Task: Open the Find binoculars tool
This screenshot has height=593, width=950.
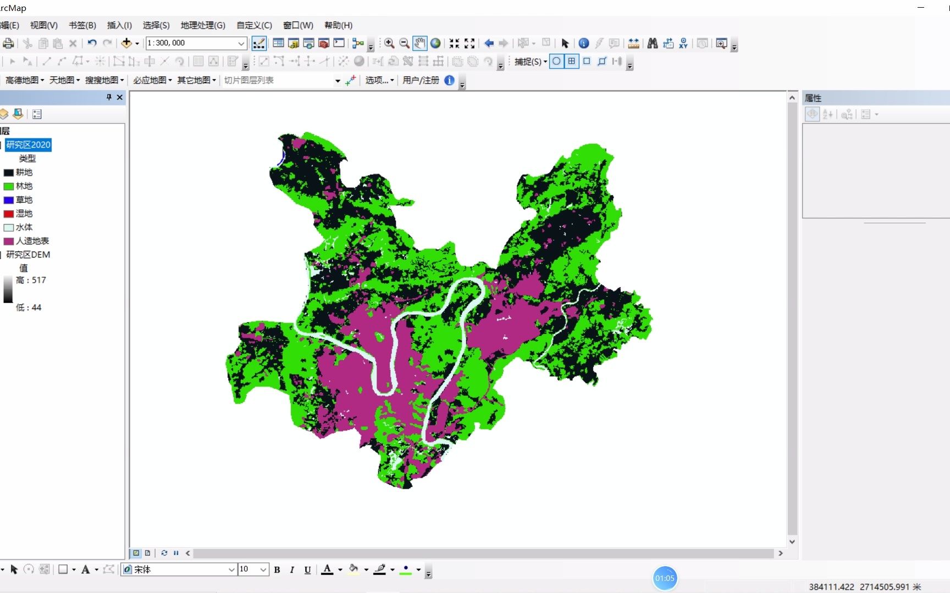Action: pyautogui.click(x=653, y=43)
